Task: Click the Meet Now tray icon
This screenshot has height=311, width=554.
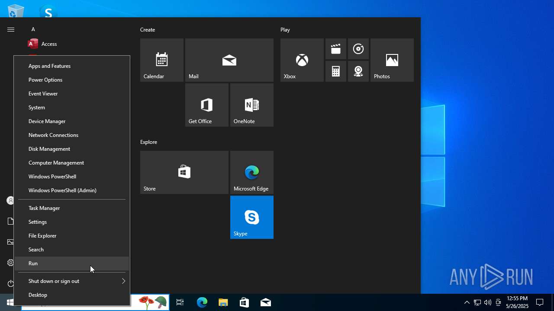Action: click(x=498, y=302)
